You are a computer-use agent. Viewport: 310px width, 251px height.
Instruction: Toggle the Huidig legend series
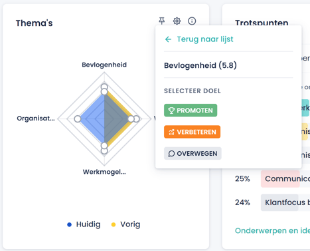(84, 224)
